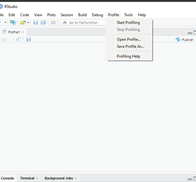Switch to the Terminal tab
Screen dimensions: 196x182
[27, 178]
